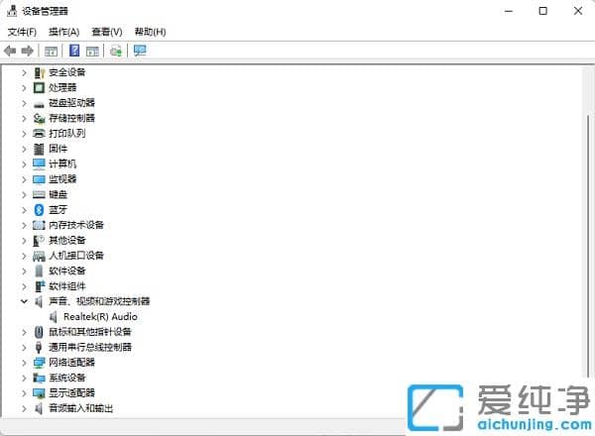Click the update driver toolbar icon
Image resolution: width=595 pixels, height=436 pixels.
116,51
